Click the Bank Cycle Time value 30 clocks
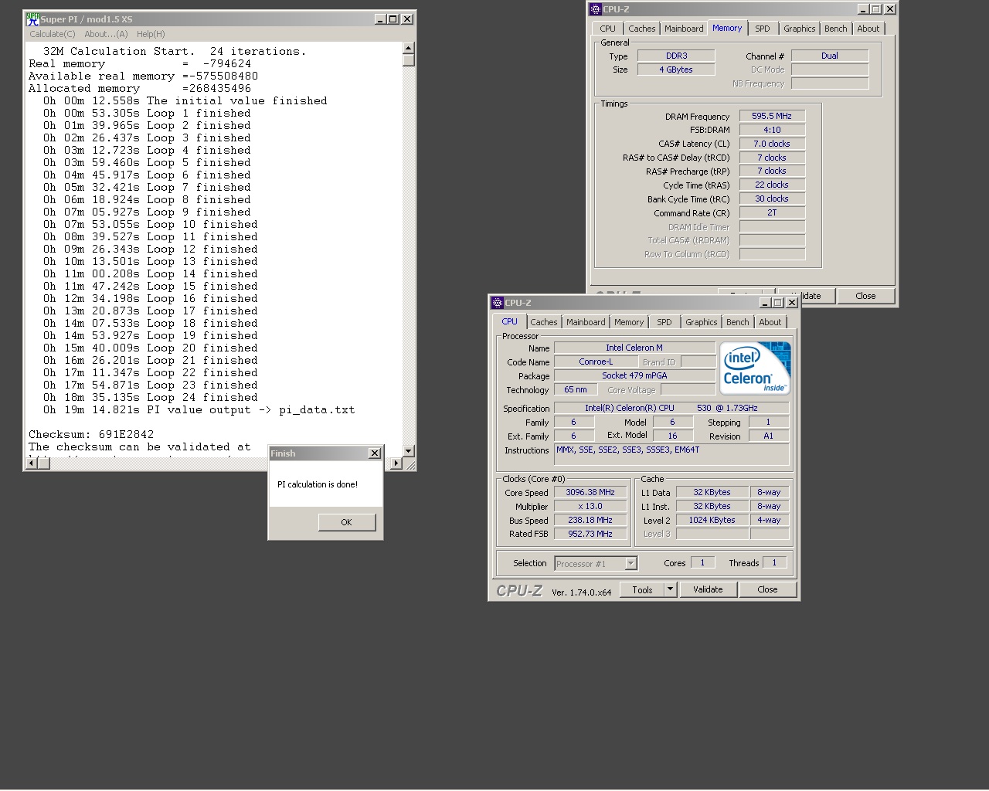Viewport: 989px width, 791px height. [772, 199]
